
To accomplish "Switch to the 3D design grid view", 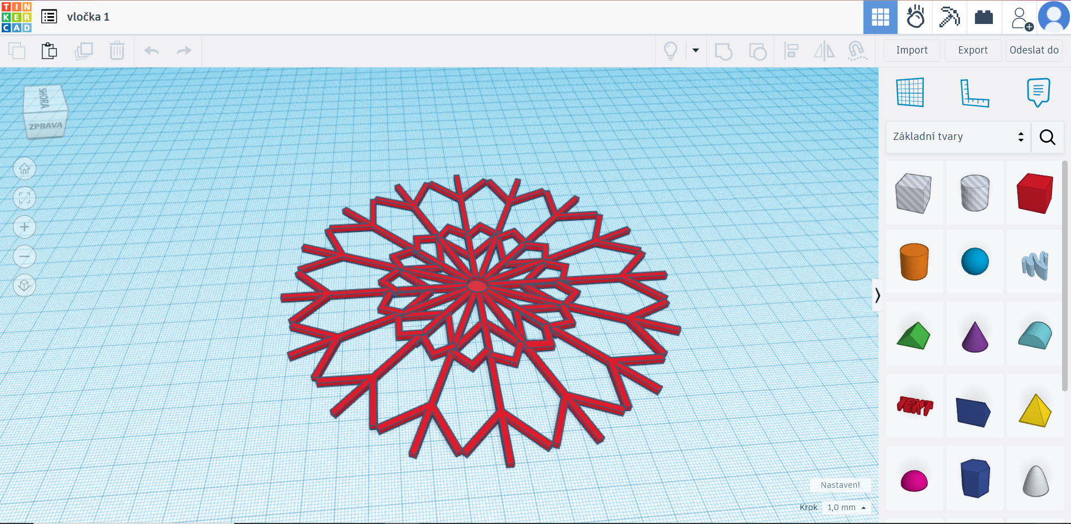I will [x=880, y=17].
